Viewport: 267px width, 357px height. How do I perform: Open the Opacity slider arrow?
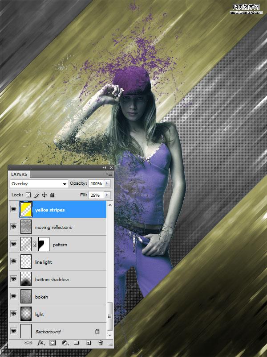tap(107, 183)
